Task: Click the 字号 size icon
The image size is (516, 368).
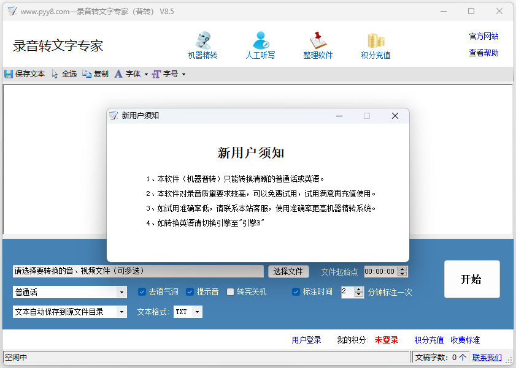Action: [x=156, y=74]
